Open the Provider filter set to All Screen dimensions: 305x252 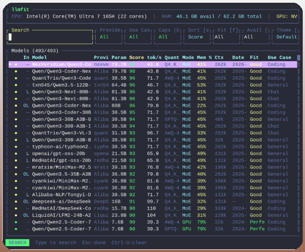pos(109,37)
